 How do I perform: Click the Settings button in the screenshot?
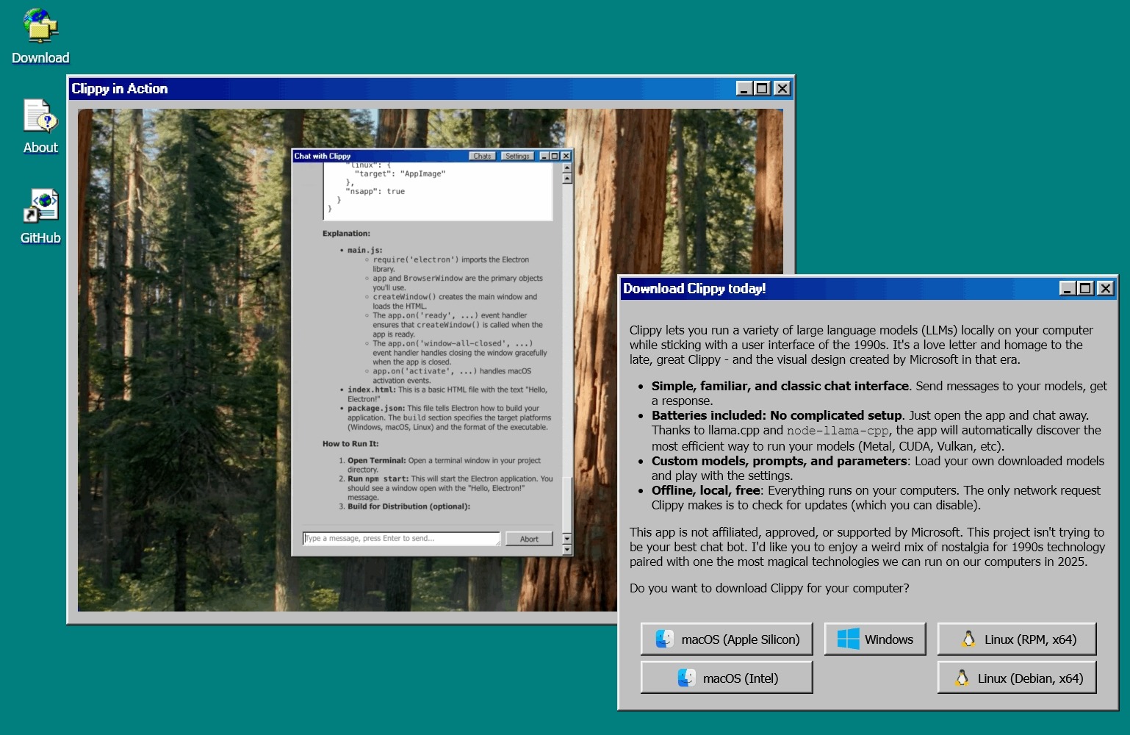(x=517, y=156)
